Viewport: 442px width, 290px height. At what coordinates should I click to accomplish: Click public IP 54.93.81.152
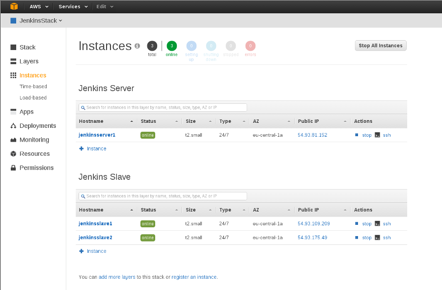click(x=312, y=135)
